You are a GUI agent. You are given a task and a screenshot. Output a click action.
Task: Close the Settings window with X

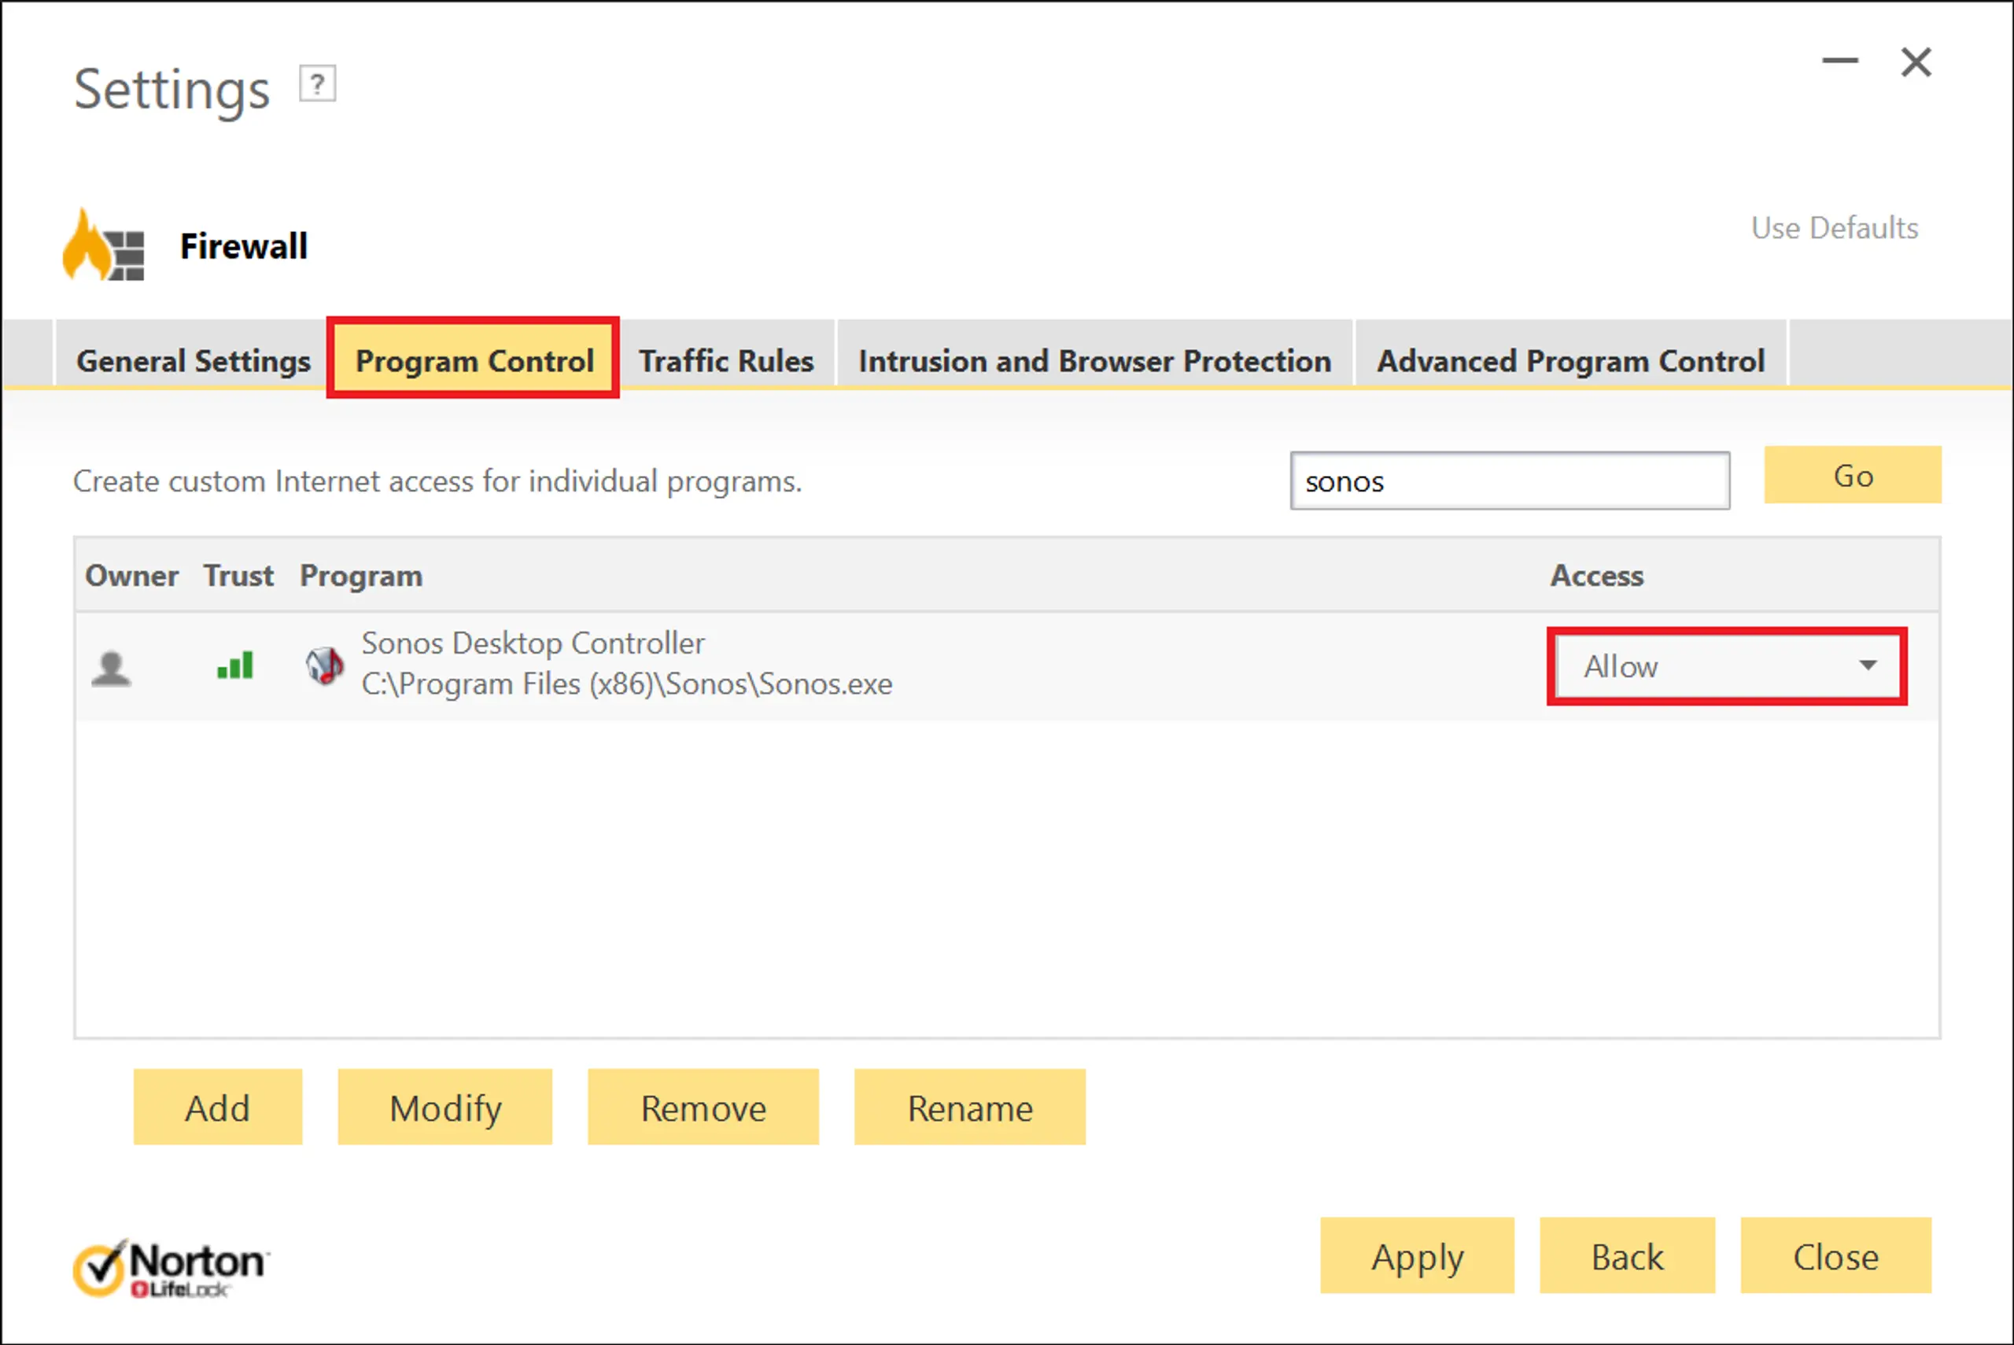[1916, 63]
